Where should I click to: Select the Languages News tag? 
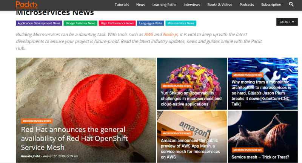150,23
